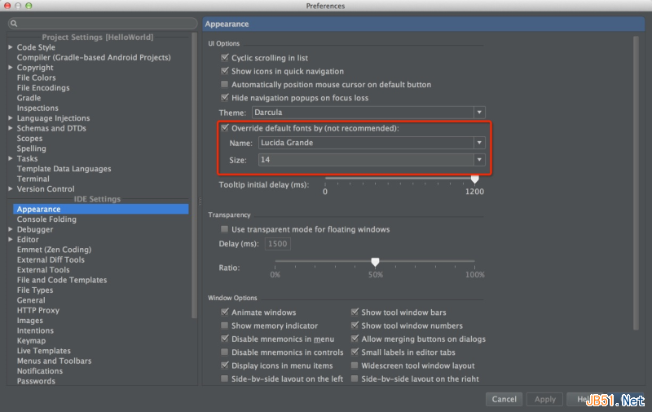Expand the Code Style tree node
The height and width of the screenshot is (412, 652).
(11, 47)
